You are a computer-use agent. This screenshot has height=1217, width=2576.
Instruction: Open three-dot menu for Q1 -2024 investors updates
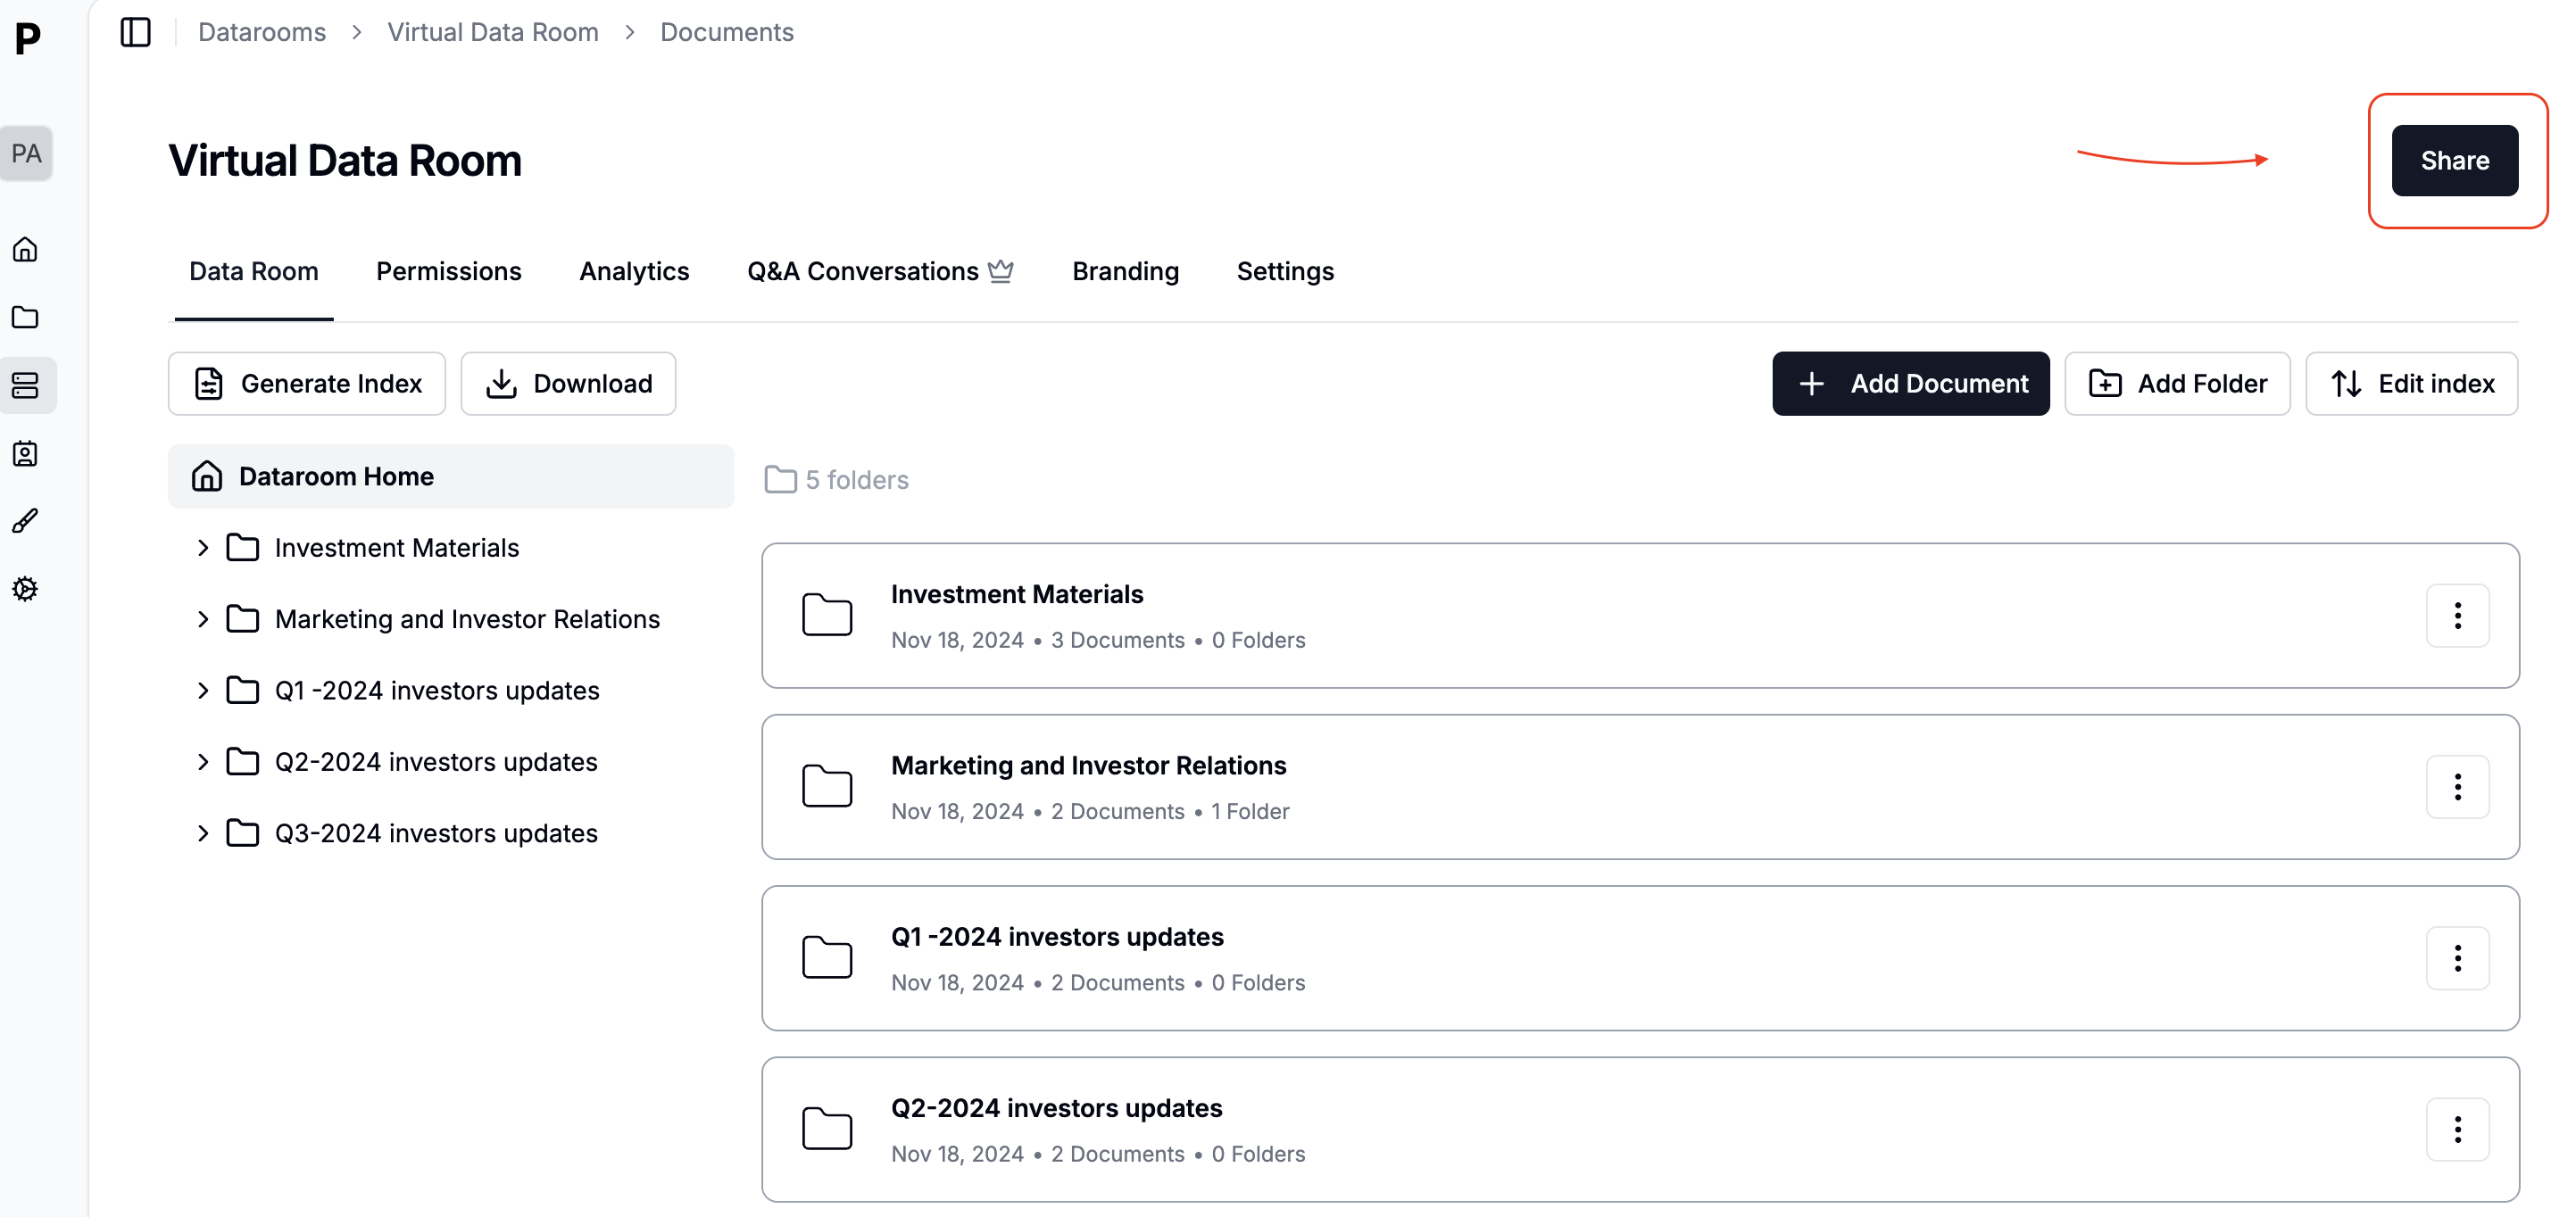2457,958
